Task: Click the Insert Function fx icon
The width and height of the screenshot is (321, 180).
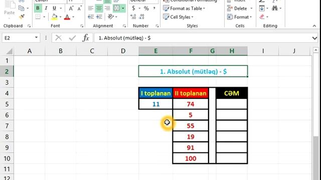Action: click(86, 38)
